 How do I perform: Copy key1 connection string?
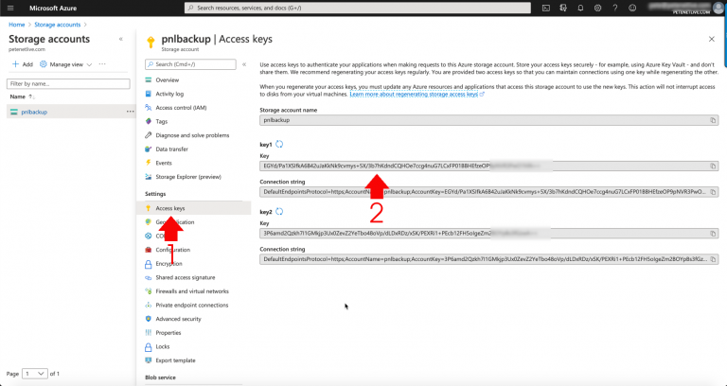713,192
